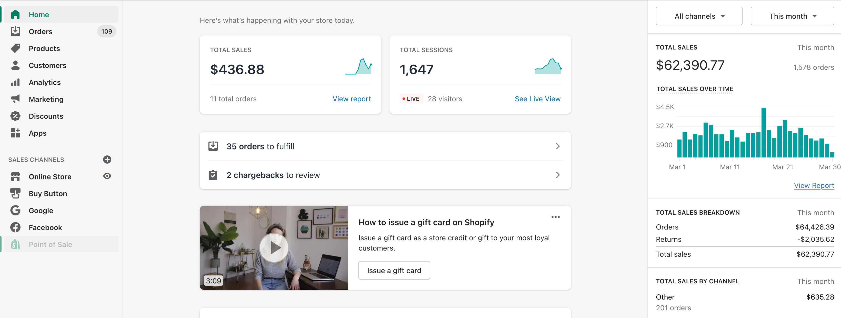Image resolution: width=841 pixels, height=318 pixels.
Task: Click the Discounts percent badge icon
Action: coord(15,116)
